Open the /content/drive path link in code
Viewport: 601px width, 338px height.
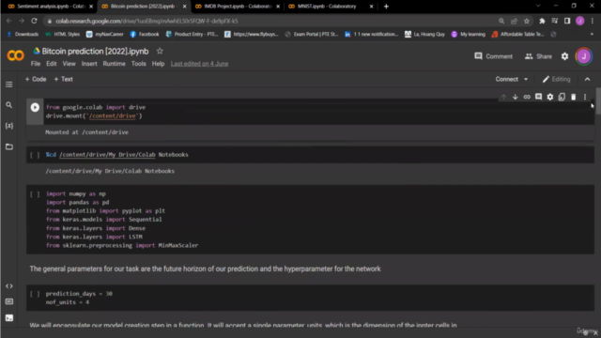pyautogui.click(x=113, y=115)
